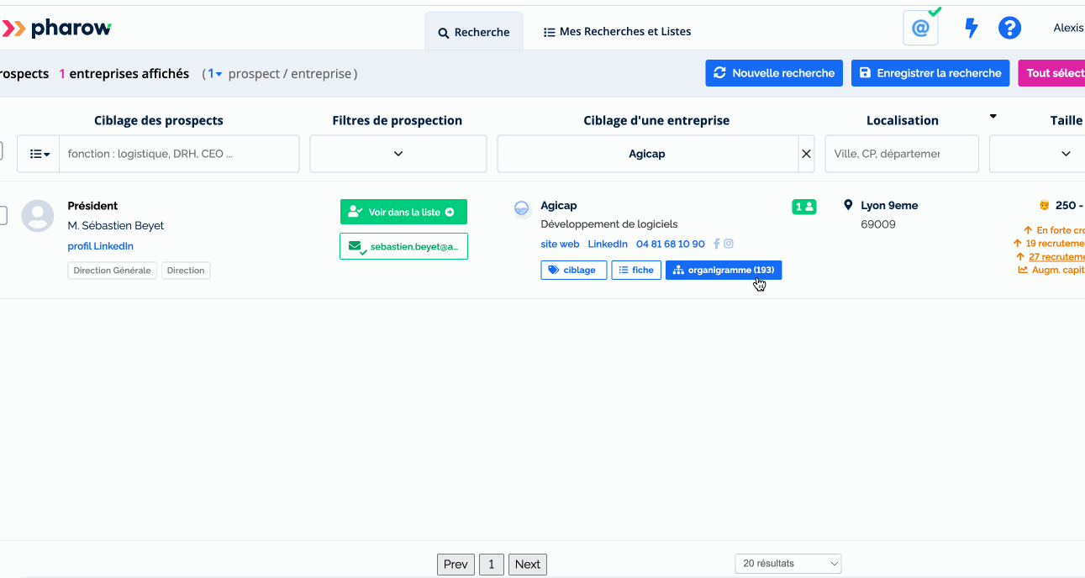This screenshot has height=578, width=1085.
Task: Click the location pin icon by Lyon
Action: coord(848,205)
